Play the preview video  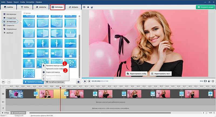85,81
